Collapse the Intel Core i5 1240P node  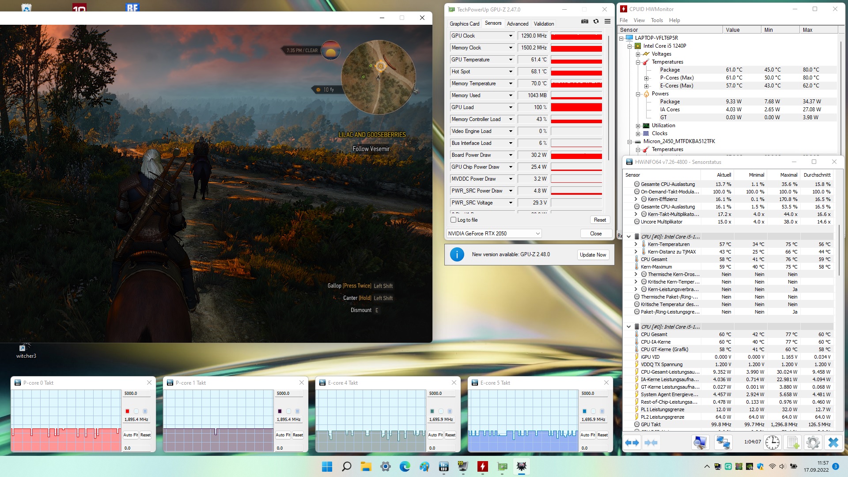(x=630, y=46)
